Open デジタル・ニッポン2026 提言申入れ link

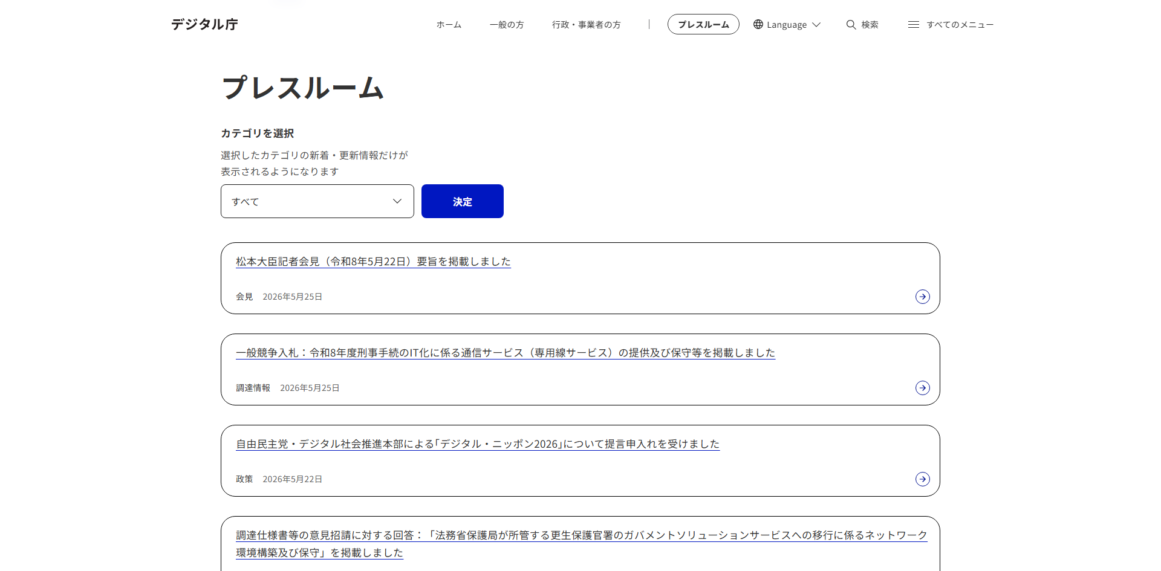coord(478,444)
